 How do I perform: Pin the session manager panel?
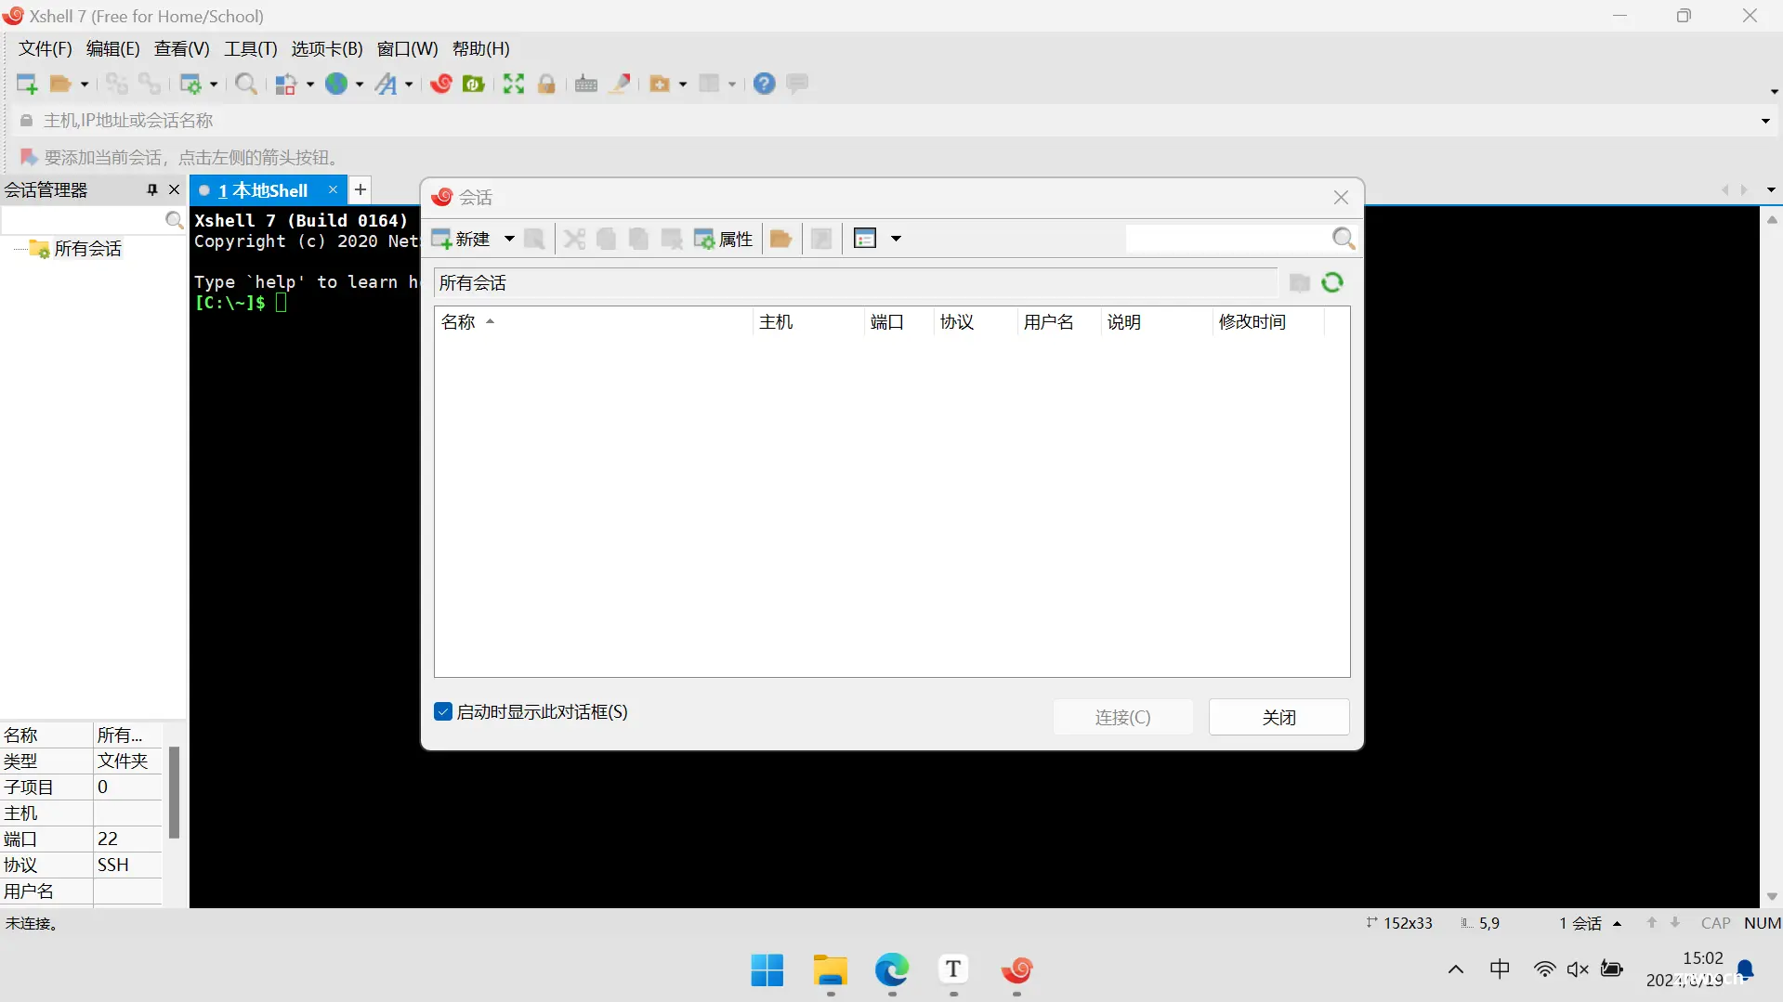[152, 190]
